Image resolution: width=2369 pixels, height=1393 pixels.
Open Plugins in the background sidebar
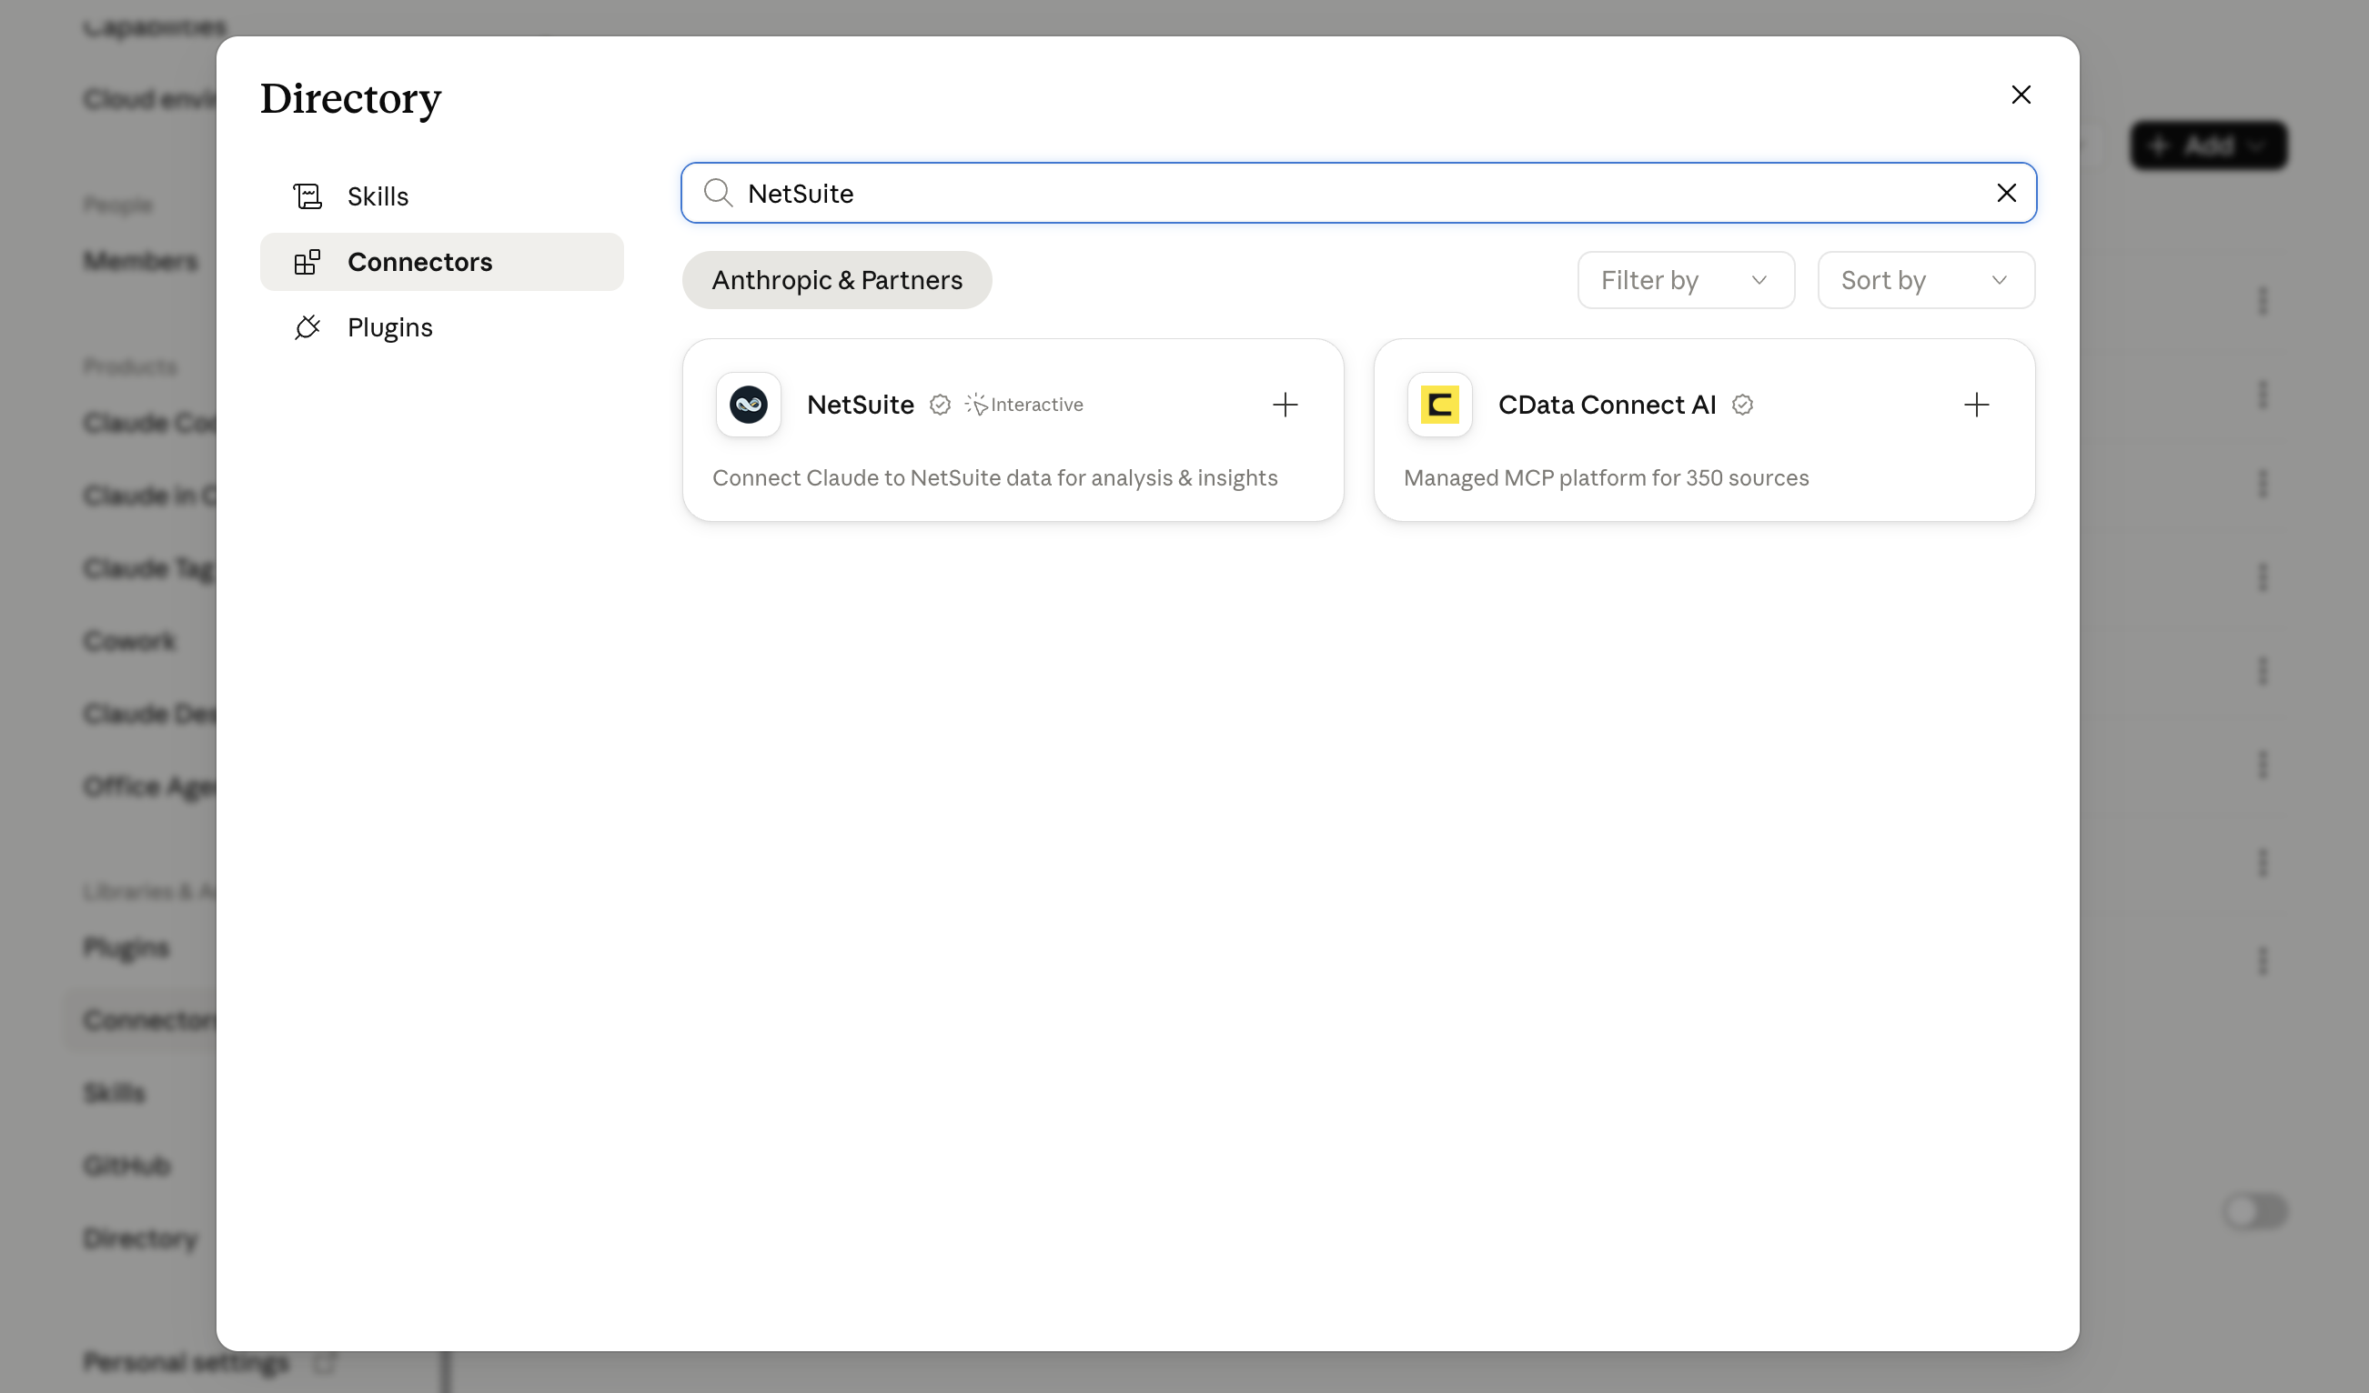126,947
